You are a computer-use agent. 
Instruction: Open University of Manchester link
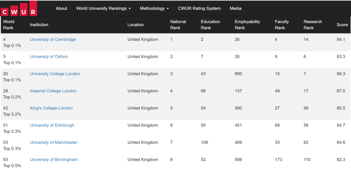[54, 143]
